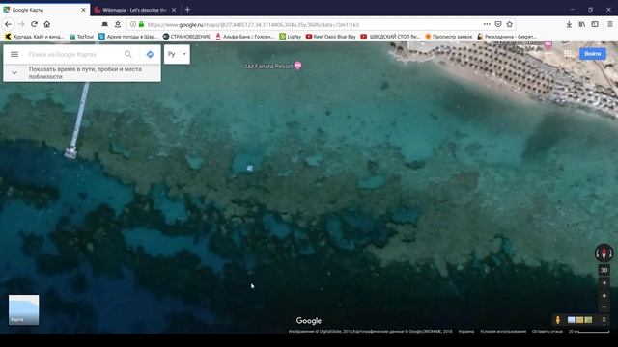Switch to the Google Карты tab
The image size is (618, 347).
(x=45, y=10)
